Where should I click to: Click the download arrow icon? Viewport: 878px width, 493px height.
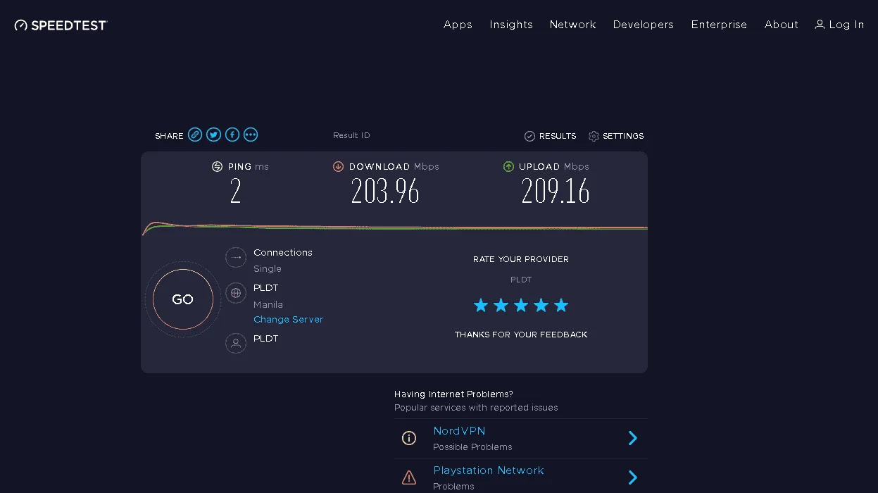point(338,167)
